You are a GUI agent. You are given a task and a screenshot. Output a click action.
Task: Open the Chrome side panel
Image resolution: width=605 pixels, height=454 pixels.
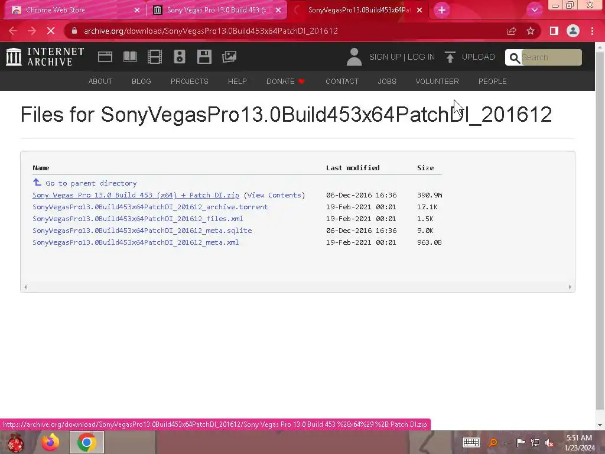554,31
